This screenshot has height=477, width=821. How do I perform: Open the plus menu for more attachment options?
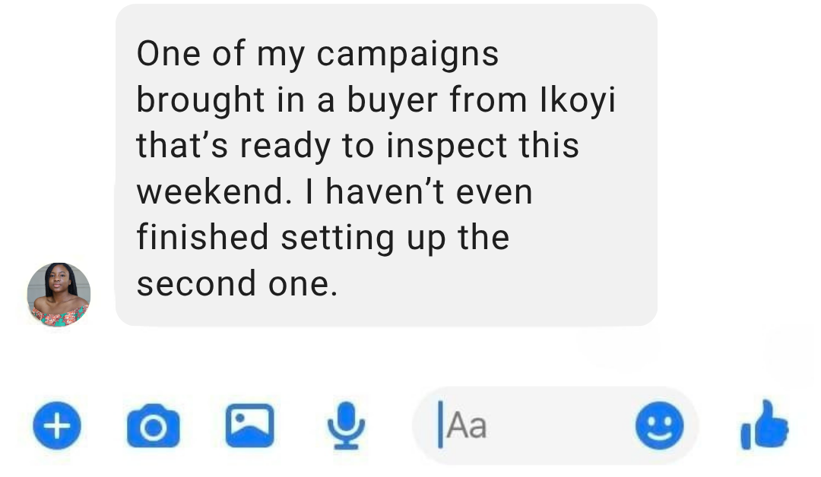(x=57, y=426)
